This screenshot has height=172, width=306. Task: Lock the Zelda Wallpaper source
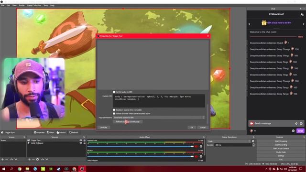pos(85,143)
